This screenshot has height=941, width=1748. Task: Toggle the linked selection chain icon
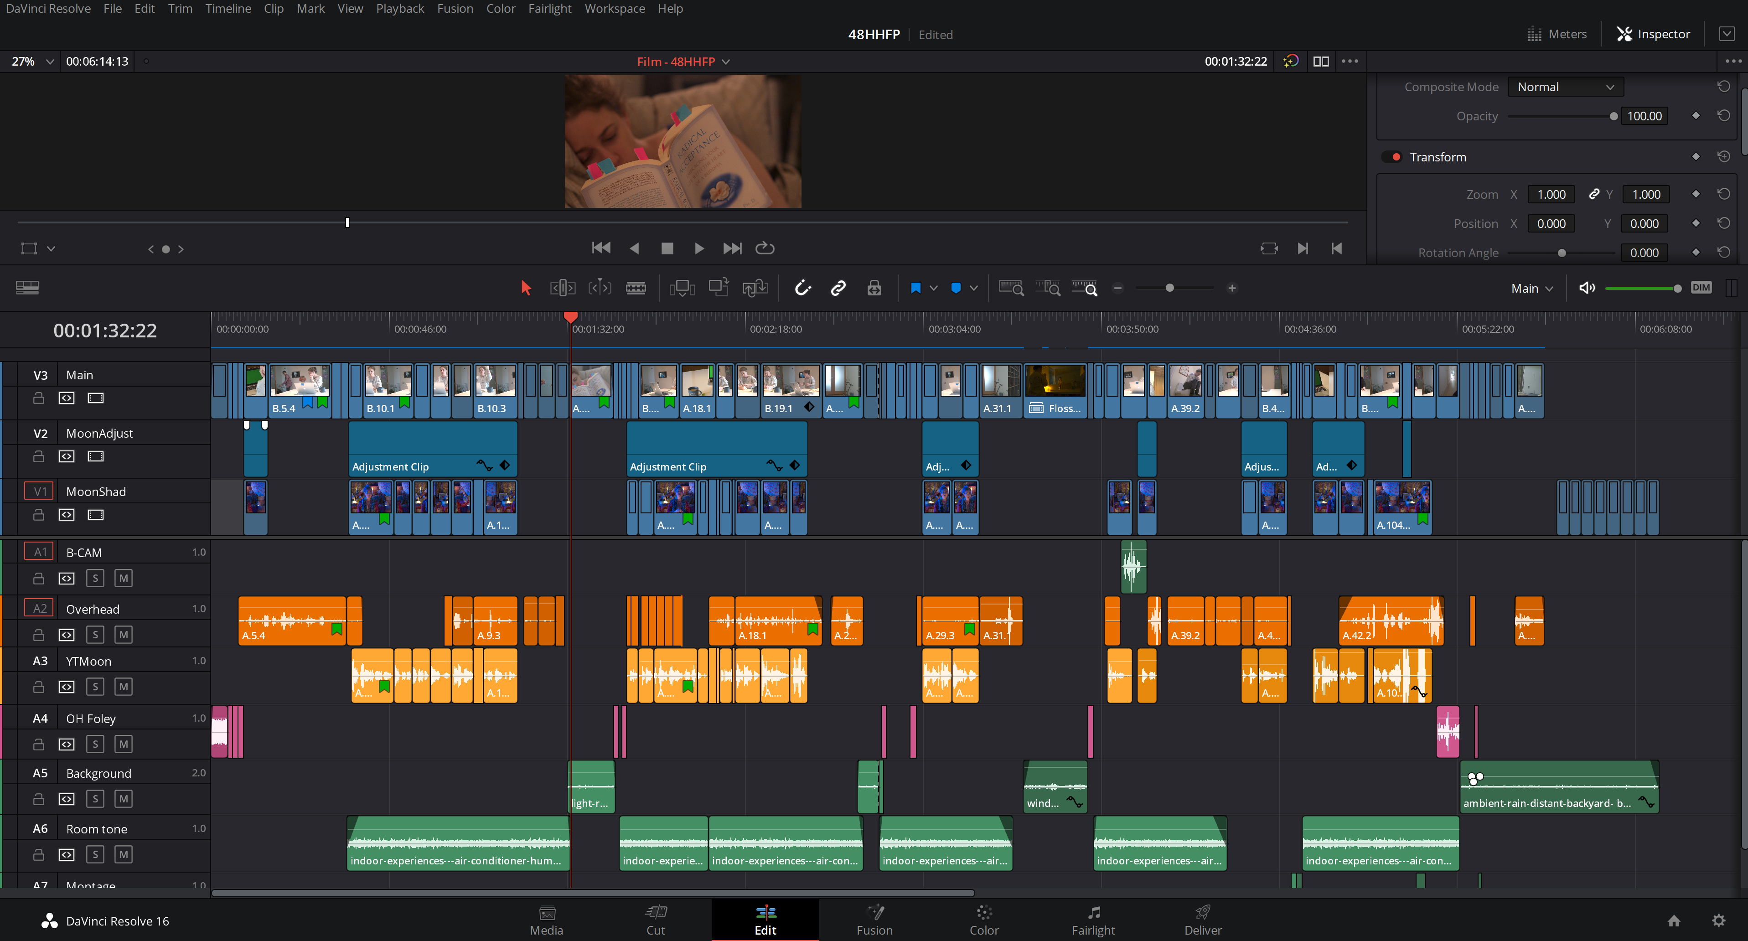pyautogui.click(x=838, y=288)
